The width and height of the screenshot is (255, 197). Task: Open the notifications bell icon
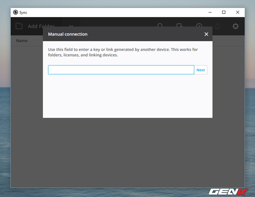tap(217, 26)
